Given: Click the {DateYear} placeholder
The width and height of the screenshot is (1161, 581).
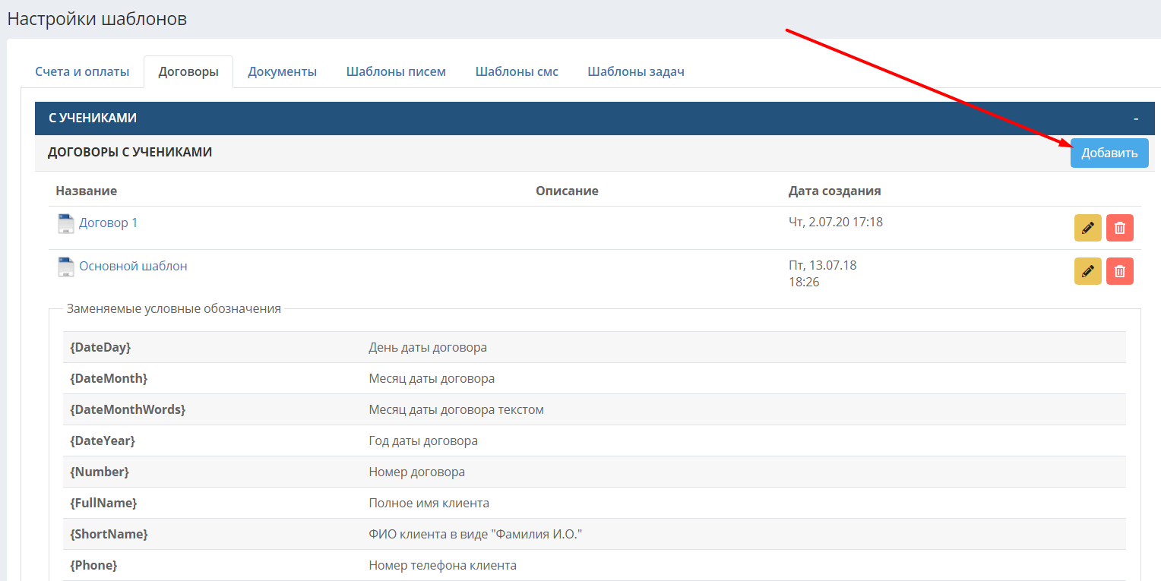Looking at the screenshot, I should pos(103,440).
